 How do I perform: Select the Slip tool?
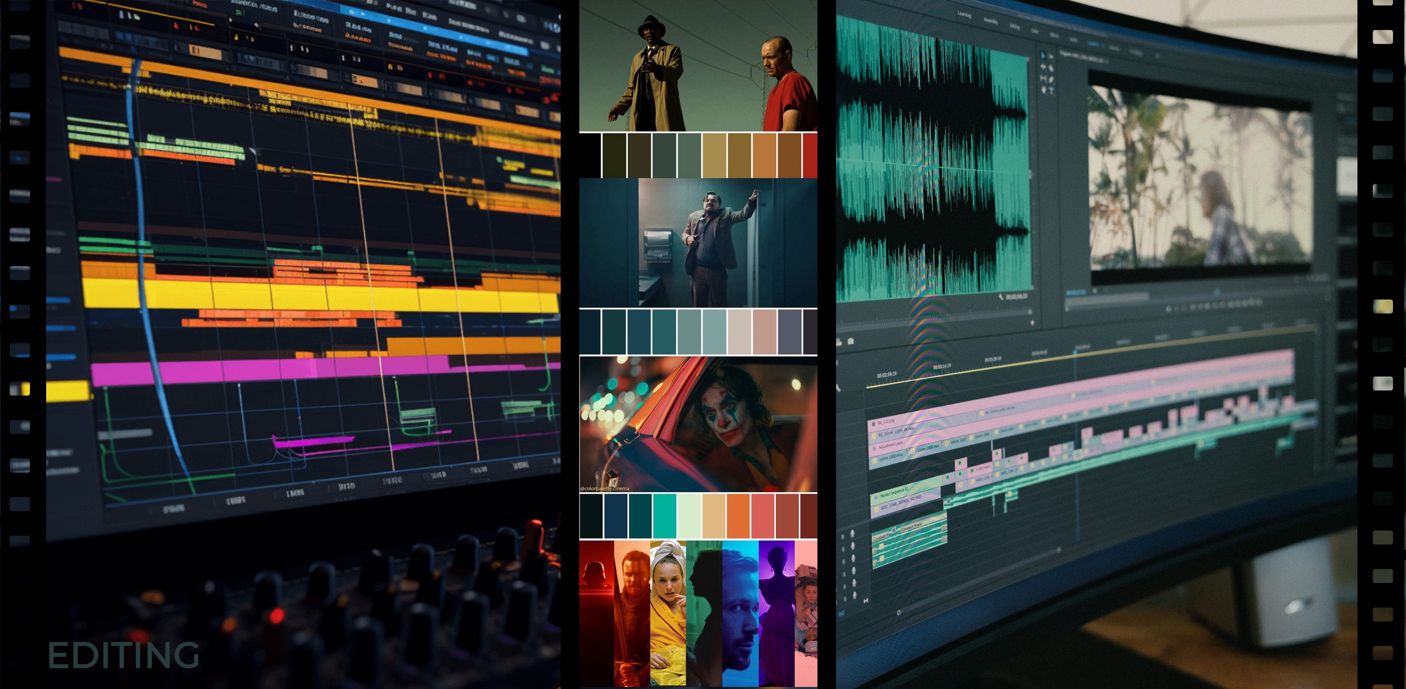tap(1044, 79)
